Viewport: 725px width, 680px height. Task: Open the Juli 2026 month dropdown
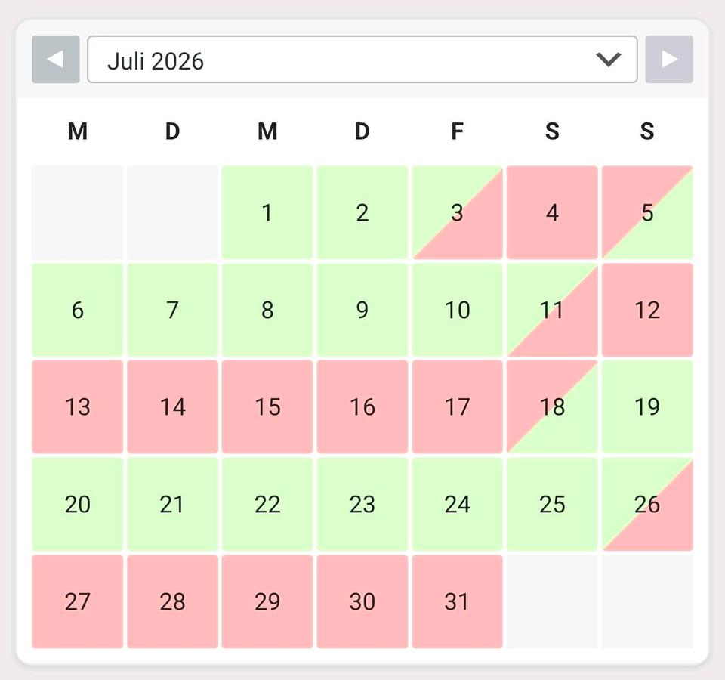coord(362,59)
